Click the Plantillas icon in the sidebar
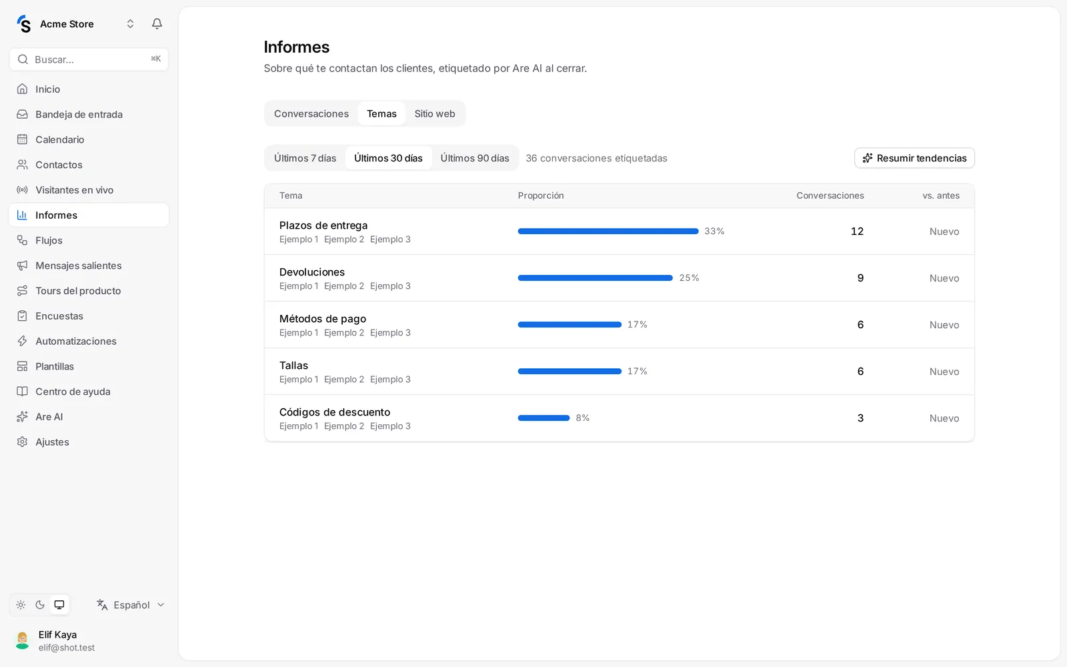 (22, 366)
